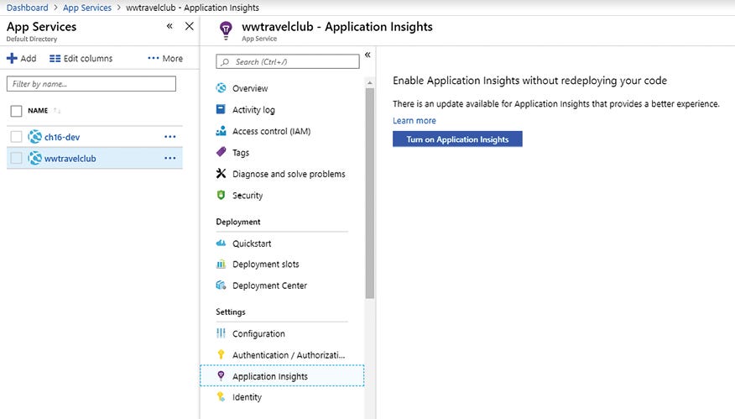Click the Deployment Center icon
The width and height of the screenshot is (735, 419).
click(x=221, y=285)
